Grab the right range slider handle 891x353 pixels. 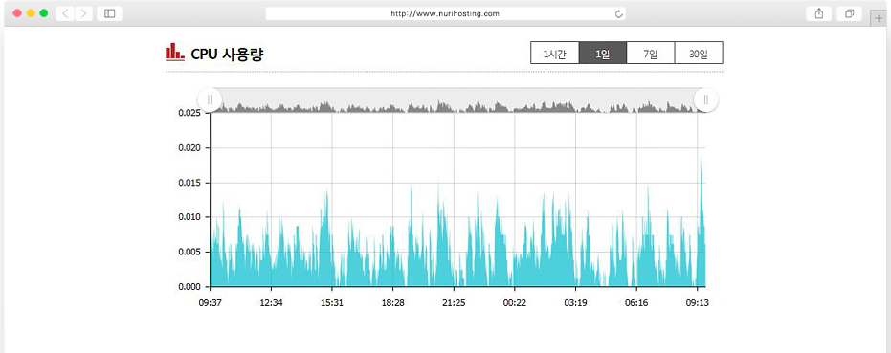point(705,100)
